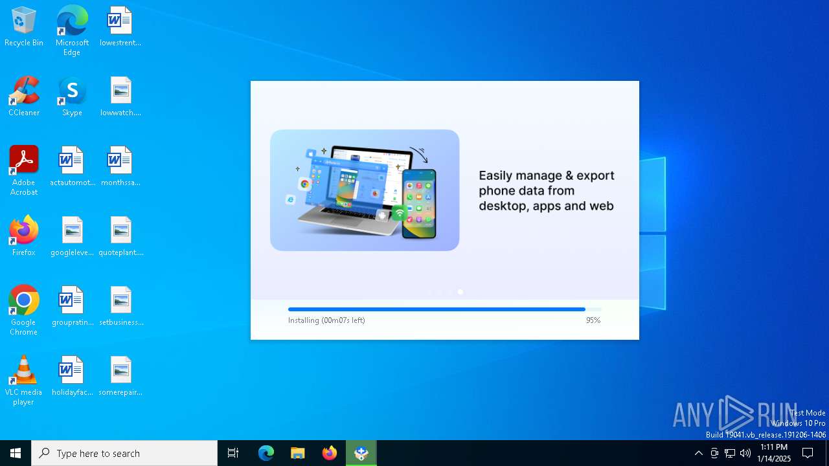Select the googleleve image file icon
The height and width of the screenshot is (466, 829).
pos(72,236)
